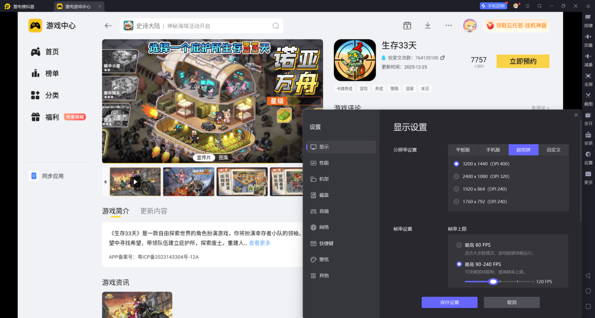Viewport: 595px width, 318px height.
Task: Open 性能 settings section
Action: (x=341, y=163)
